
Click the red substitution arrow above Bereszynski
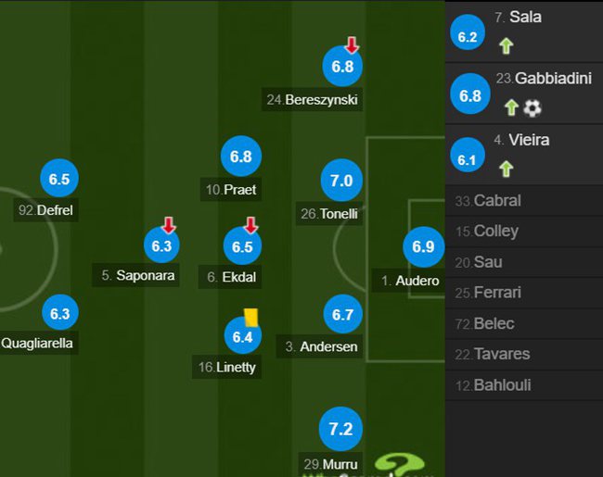tap(352, 44)
